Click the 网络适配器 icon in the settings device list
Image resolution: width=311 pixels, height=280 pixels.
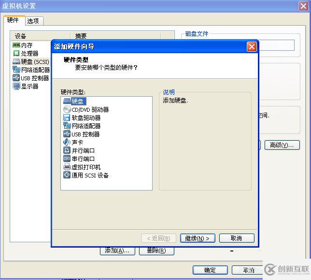point(16,70)
